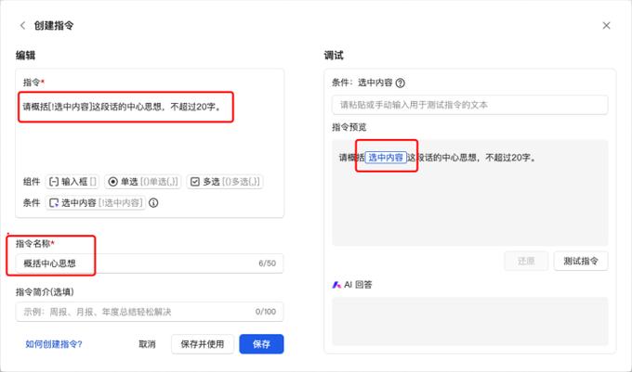
Task: Click the blue 保存 button
Action: click(261, 344)
